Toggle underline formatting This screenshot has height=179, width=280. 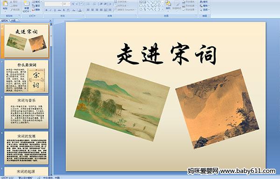[x=55, y=10]
